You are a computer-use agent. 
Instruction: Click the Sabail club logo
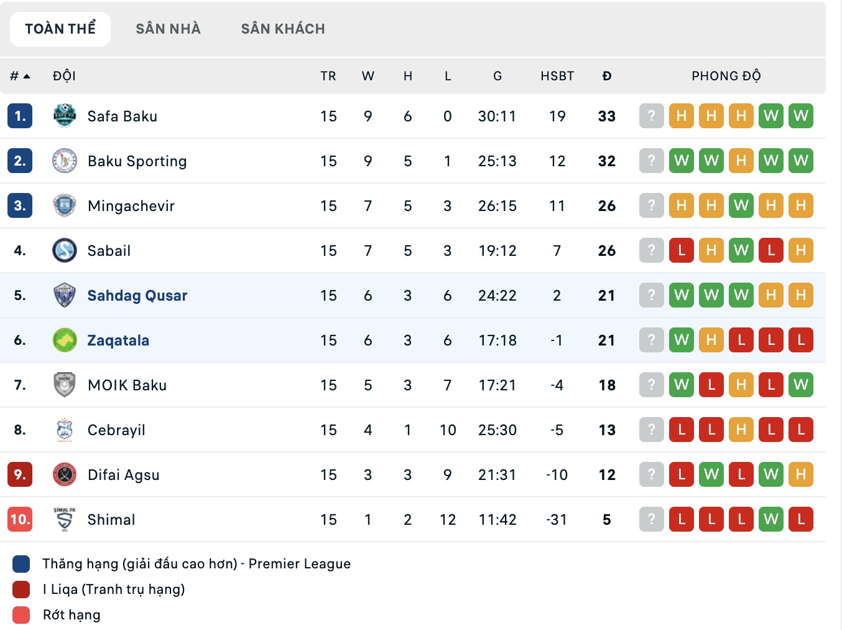point(65,250)
